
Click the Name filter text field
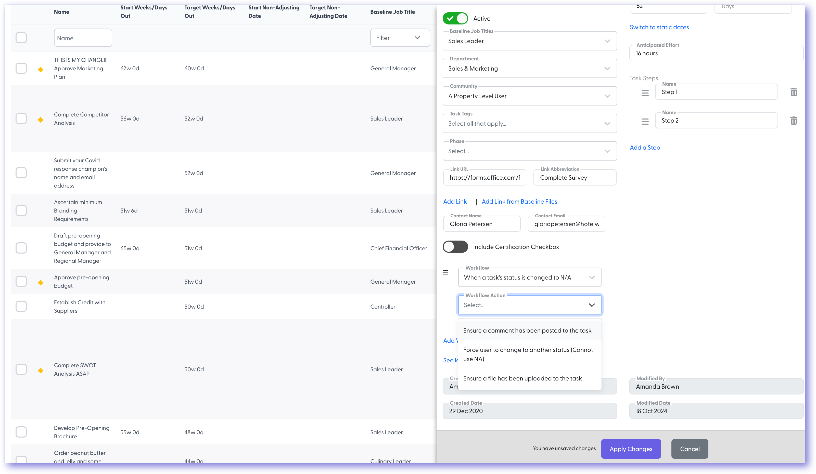click(83, 37)
